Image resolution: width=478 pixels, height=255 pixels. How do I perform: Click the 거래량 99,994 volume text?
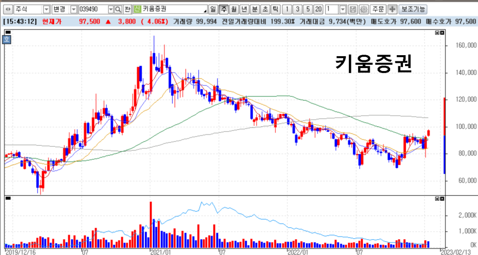point(195,21)
